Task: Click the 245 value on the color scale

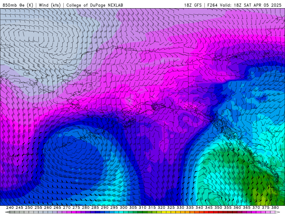Action: click(x=19, y=208)
